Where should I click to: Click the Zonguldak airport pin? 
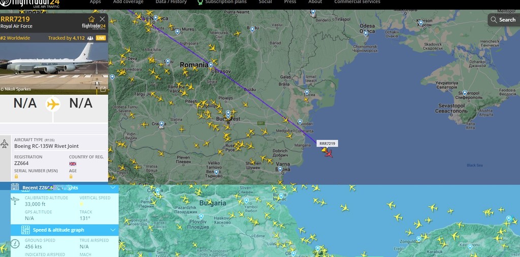click(418, 238)
